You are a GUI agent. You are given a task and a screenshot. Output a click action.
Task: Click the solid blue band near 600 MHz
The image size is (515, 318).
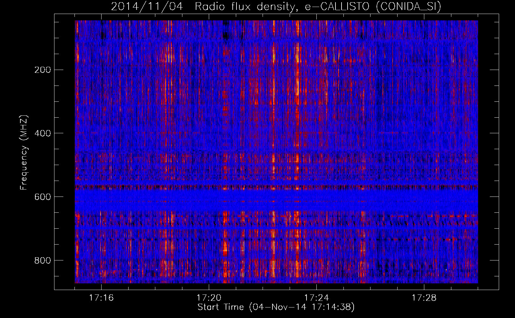tap(276, 201)
